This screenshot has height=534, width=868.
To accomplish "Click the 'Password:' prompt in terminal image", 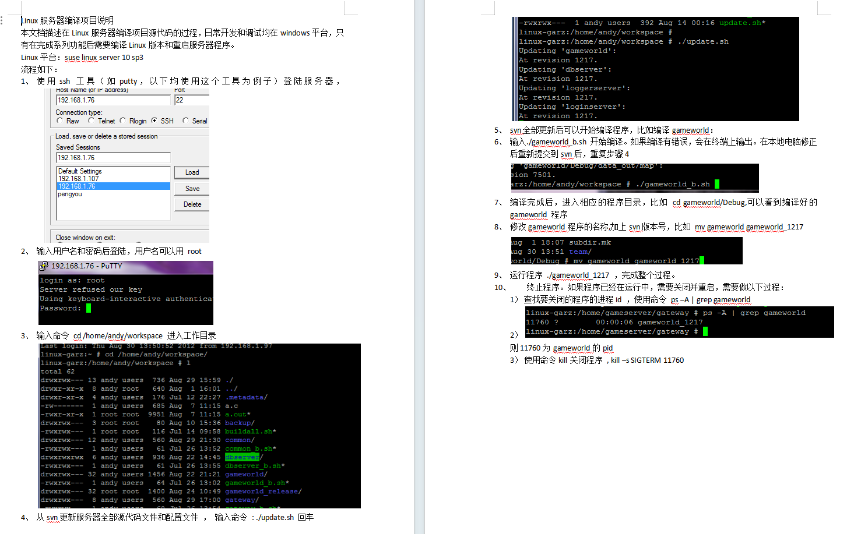I will [61, 308].
